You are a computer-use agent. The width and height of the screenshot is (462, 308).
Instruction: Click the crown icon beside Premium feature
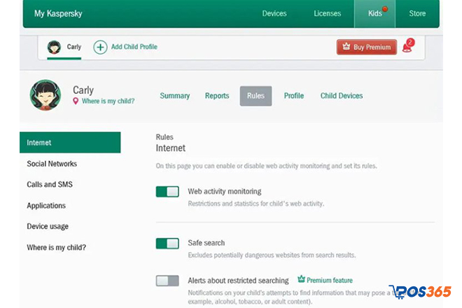[301, 279]
